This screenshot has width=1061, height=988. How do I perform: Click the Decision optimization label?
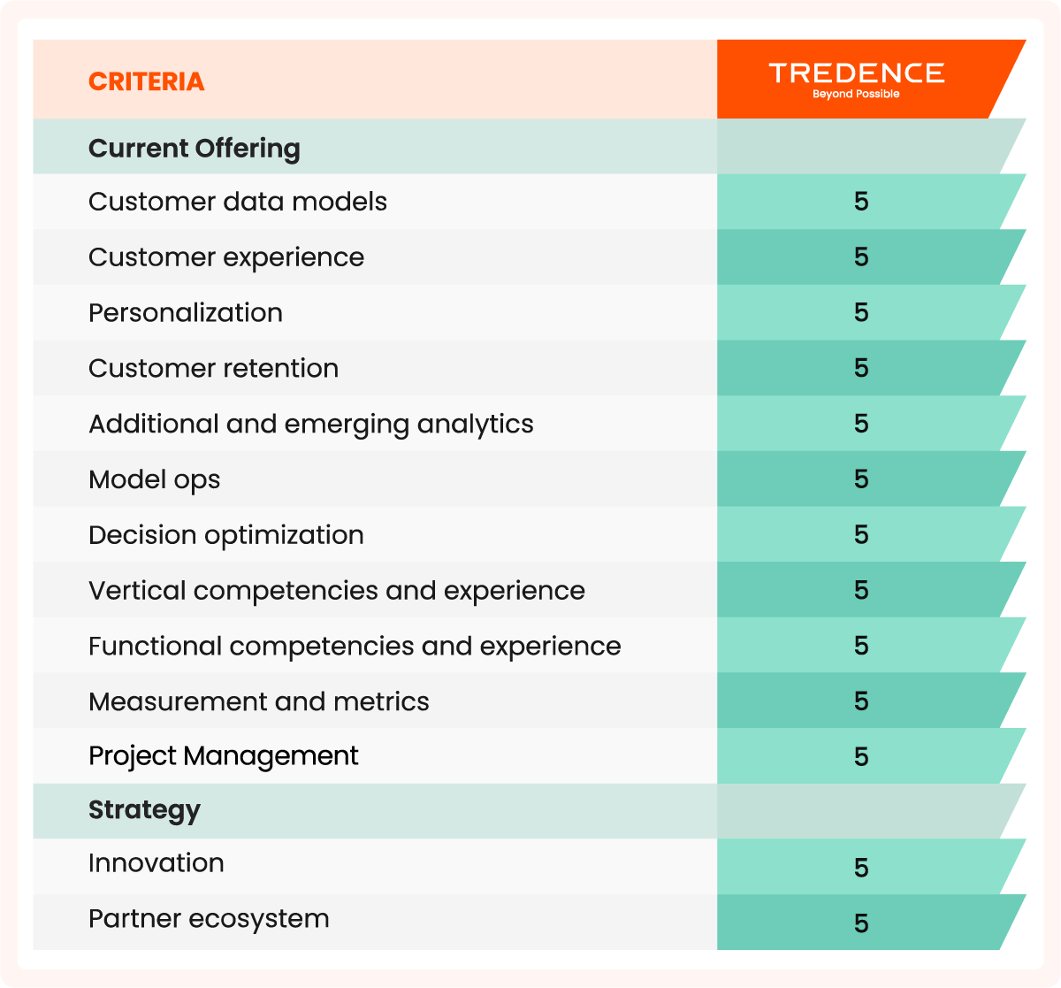(226, 535)
